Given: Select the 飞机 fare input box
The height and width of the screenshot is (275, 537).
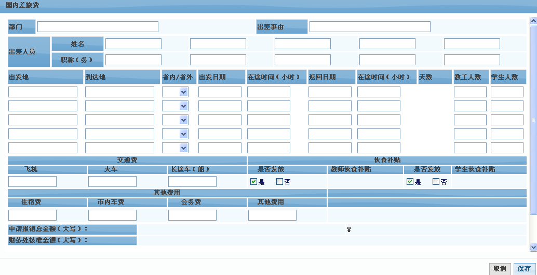Looking at the screenshot, I should pyautogui.click(x=32, y=182).
